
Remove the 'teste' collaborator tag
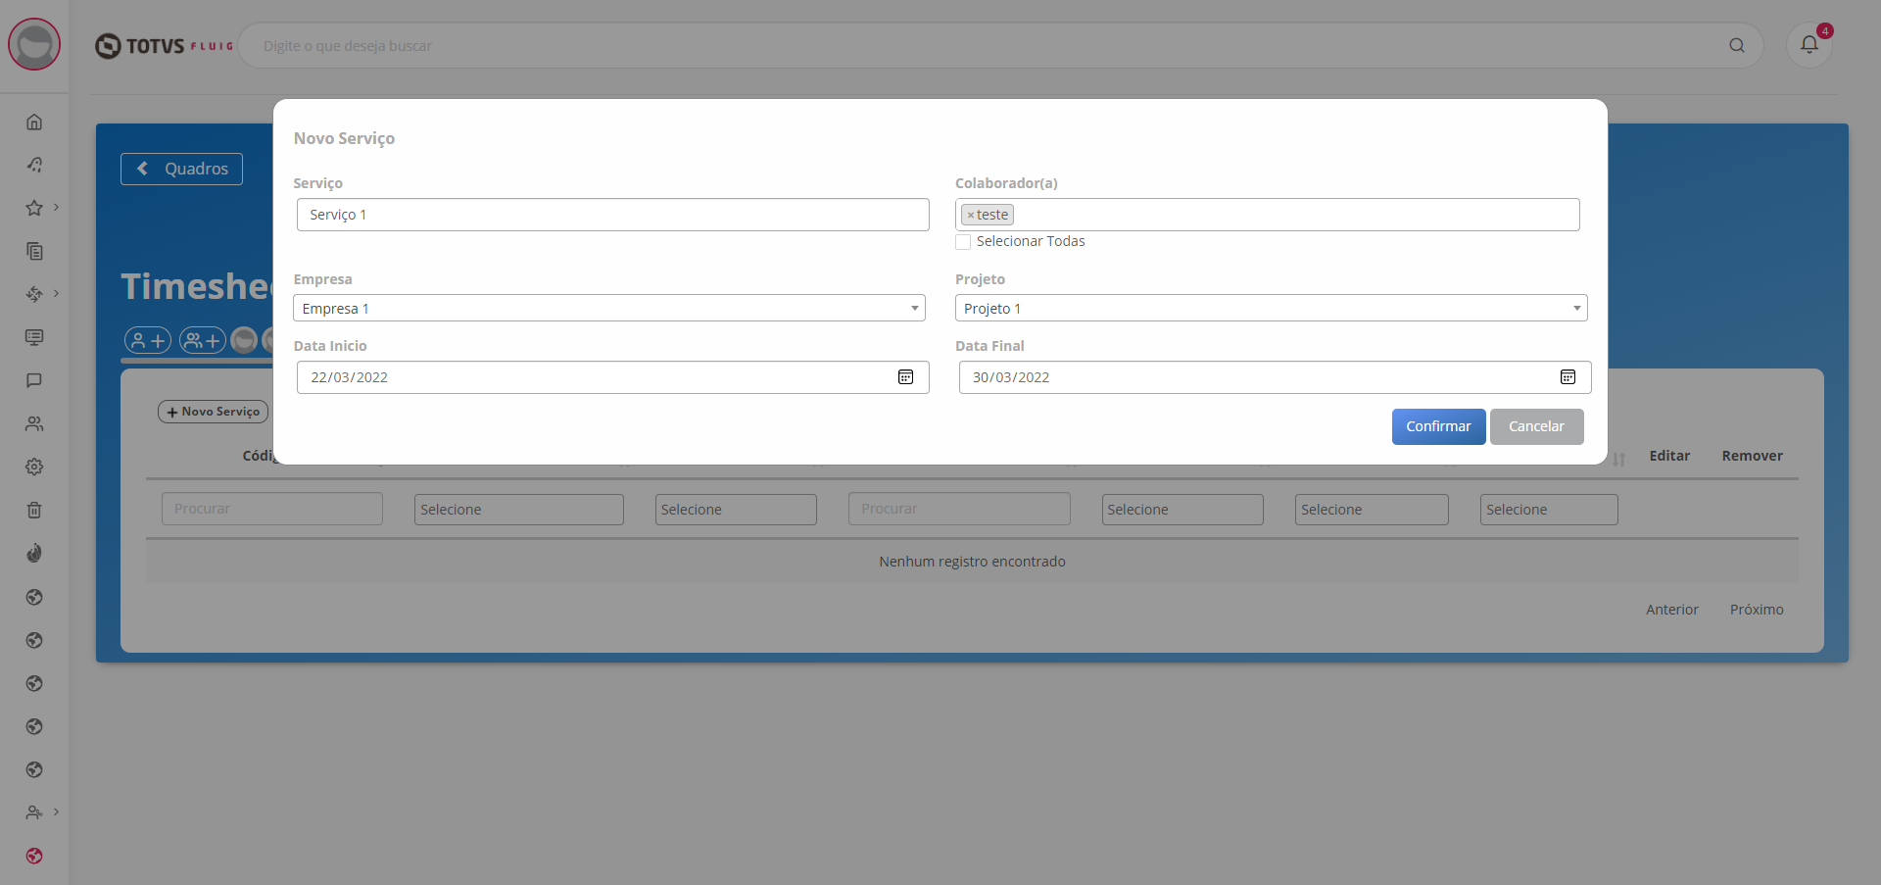[970, 215]
